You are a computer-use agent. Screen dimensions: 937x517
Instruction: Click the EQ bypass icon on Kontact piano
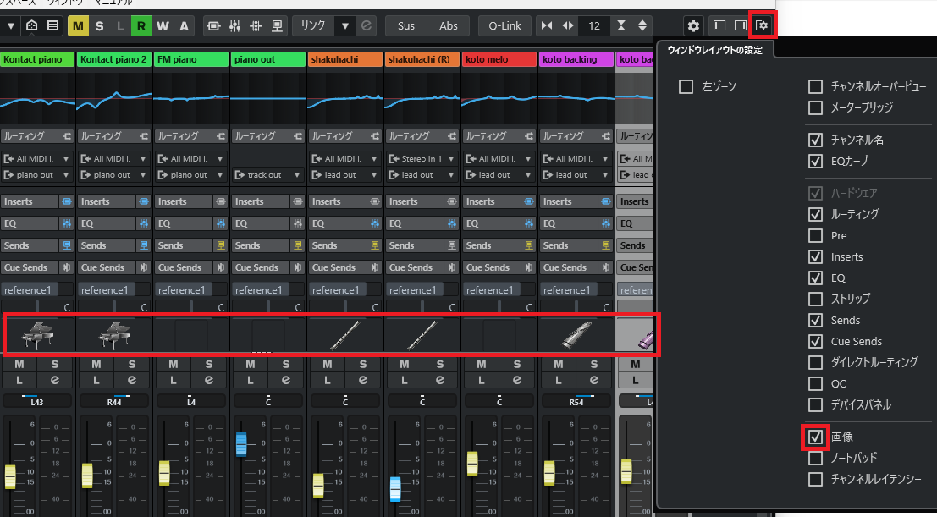point(66,223)
